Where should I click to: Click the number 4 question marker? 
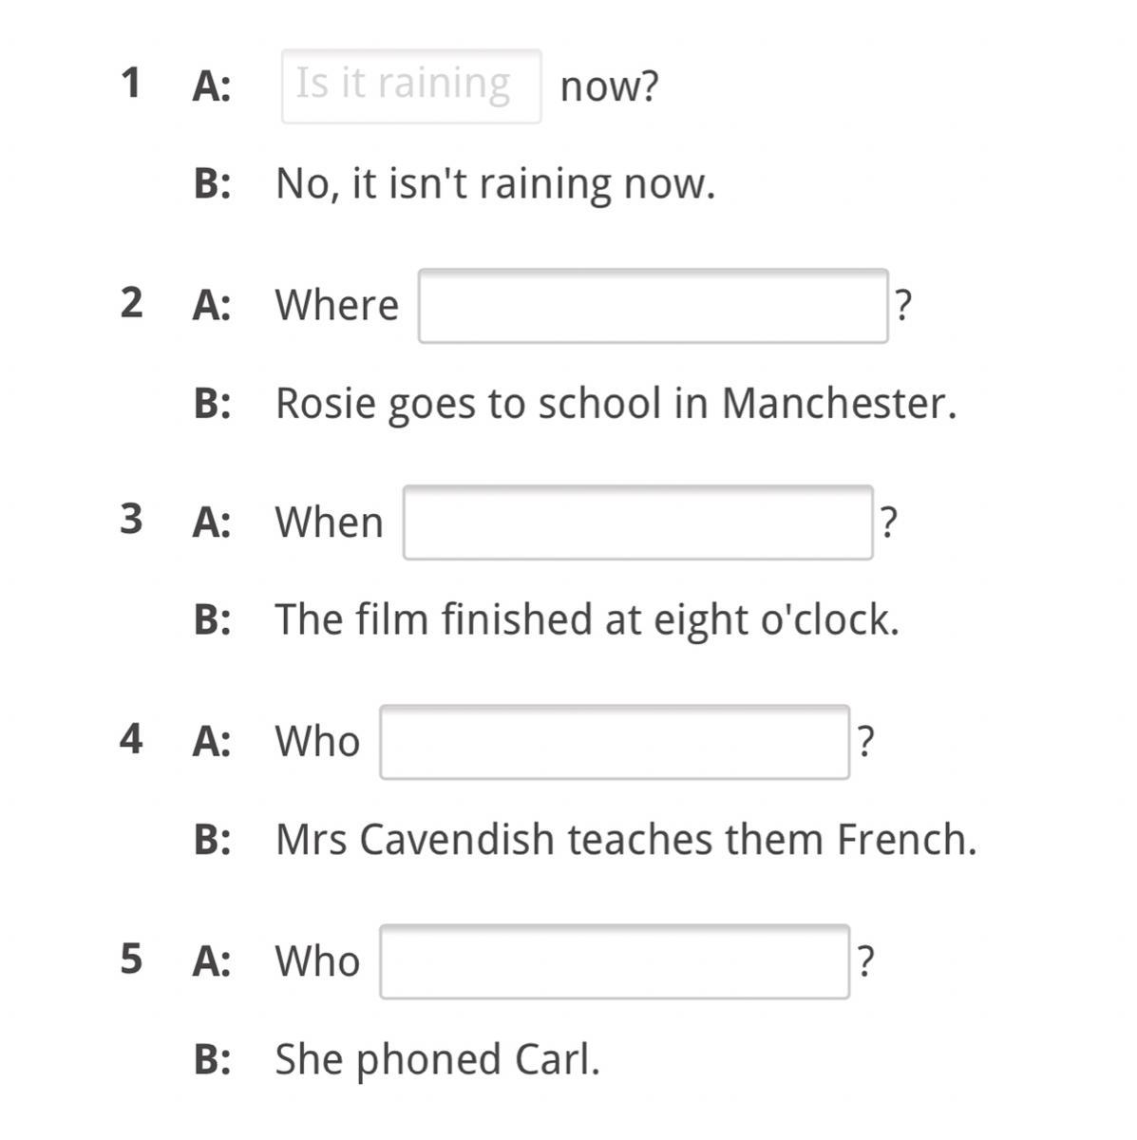tap(132, 739)
